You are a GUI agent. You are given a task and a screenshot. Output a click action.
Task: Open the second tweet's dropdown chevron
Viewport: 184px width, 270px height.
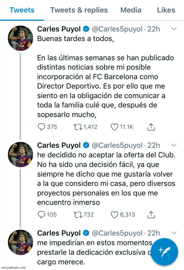(x=174, y=145)
